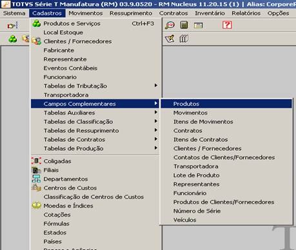Image resolution: width=296 pixels, height=250 pixels.
Task: Click the open book toolbar icon
Action: coord(184,39)
